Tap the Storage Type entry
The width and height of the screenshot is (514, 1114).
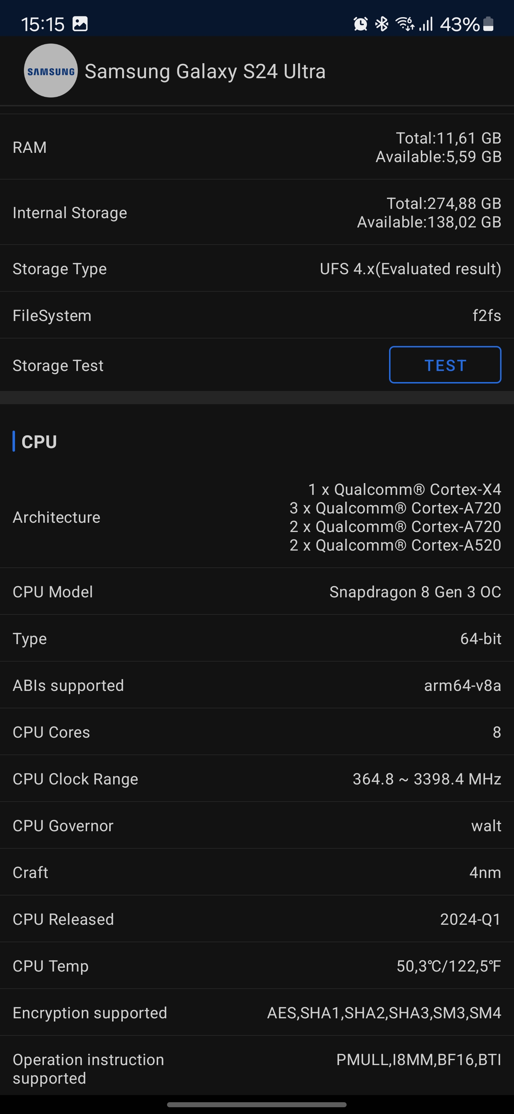click(257, 269)
